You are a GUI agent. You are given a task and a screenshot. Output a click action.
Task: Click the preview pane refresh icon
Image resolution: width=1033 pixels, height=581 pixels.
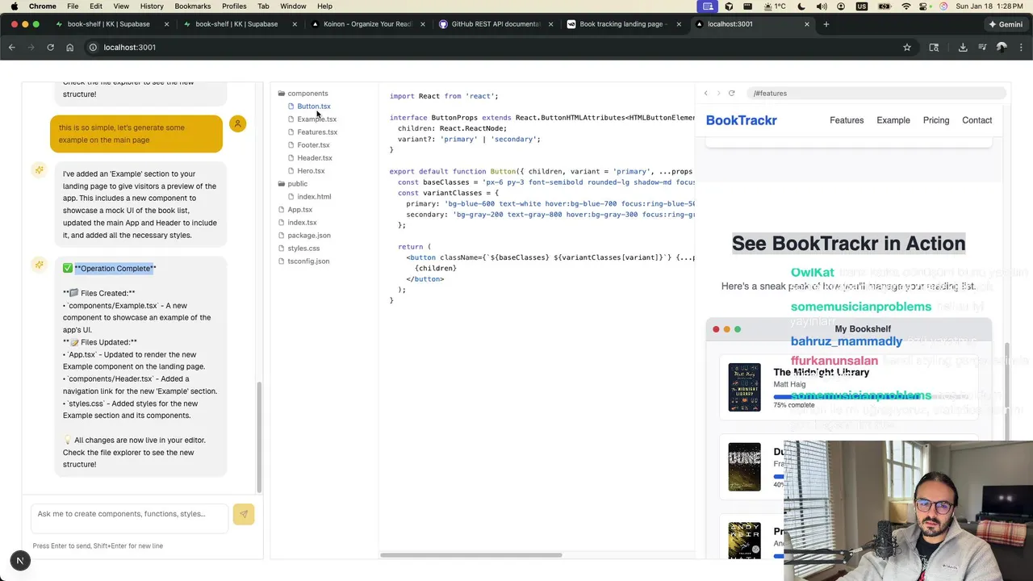coord(732,94)
